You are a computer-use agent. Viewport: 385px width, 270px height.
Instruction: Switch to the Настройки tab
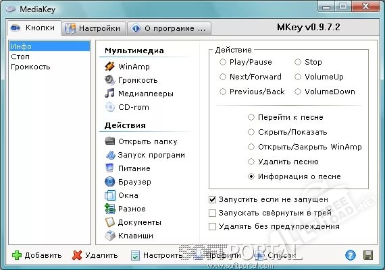[94, 28]
